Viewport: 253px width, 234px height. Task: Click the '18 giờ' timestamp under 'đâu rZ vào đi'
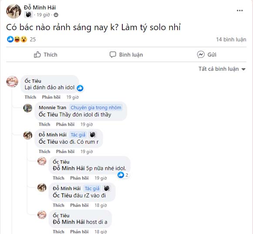coord(101,205)
